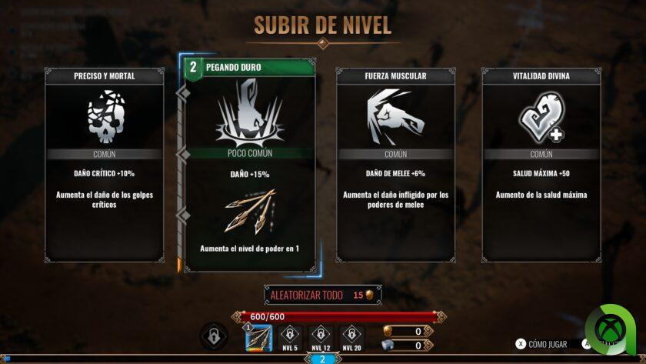Image resolution: width=646 pixels, height=364 pixels.
Task: Click the gold coin counter
Action: pos(408,331)
